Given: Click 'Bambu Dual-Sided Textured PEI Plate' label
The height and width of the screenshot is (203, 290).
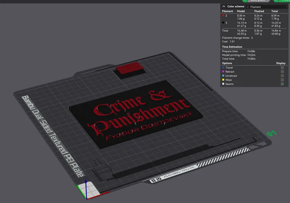Looking at the screenshot, I should tap(53, 136).
